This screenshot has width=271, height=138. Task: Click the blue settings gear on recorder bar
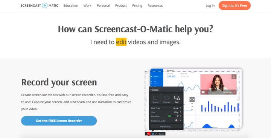point(153,134)
